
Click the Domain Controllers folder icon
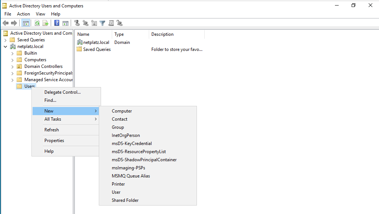[x=19, y=66]
